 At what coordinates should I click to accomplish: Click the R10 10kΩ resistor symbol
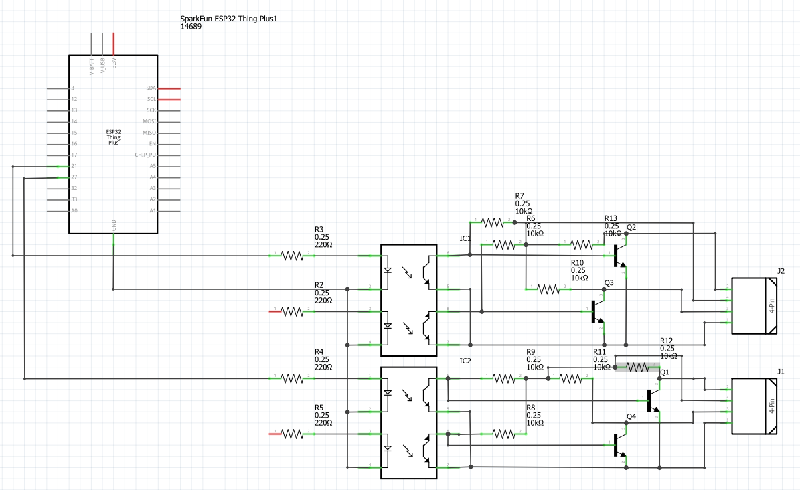point(548,289)
